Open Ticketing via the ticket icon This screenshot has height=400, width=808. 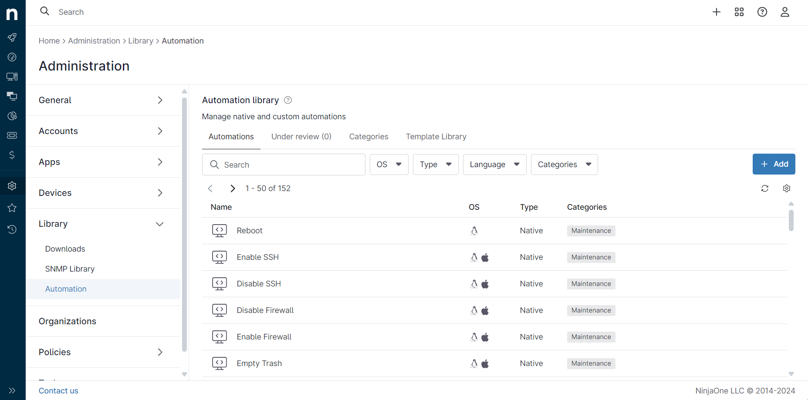[12, 135]
